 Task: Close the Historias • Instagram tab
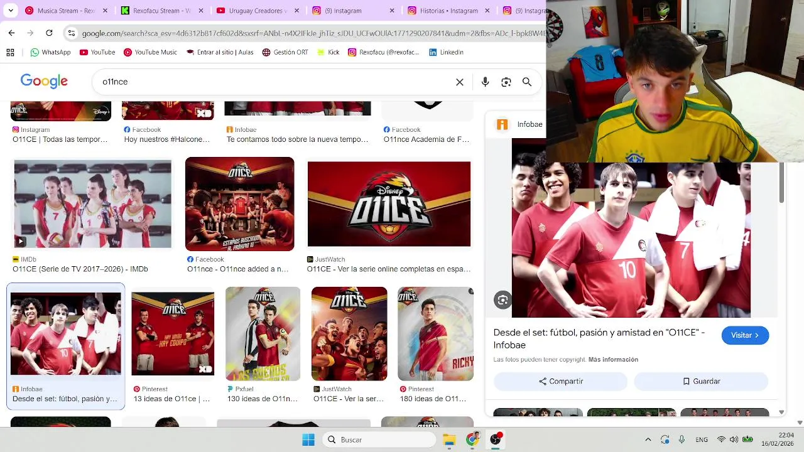tap(488, 11)
